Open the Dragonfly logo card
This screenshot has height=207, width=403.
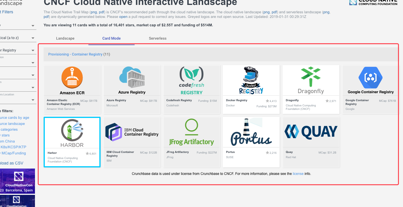(311, 80)
